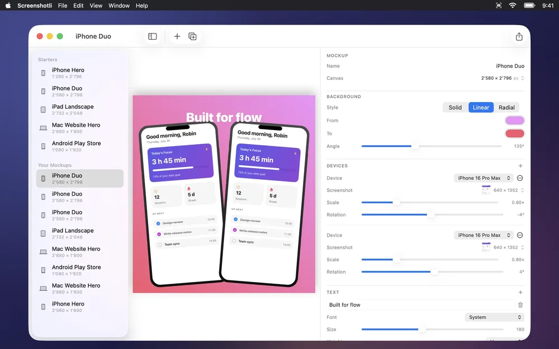
Task: Delete the 'Built for flow' text
Action: click(520, 305)
